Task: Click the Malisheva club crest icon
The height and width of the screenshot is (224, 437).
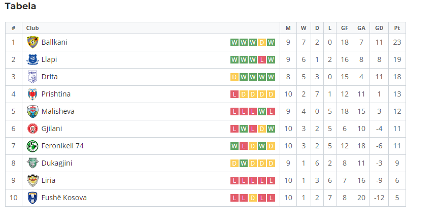Action: click(x=32, y=112)
